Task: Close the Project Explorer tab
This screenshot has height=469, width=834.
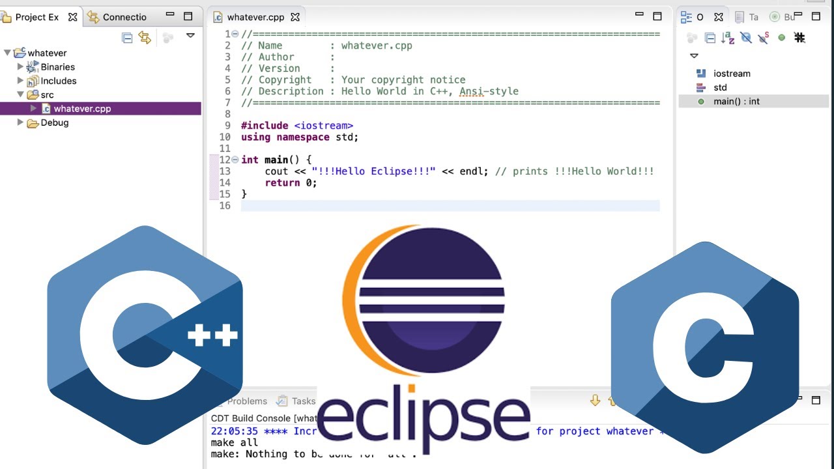Action: pyautogui.click(x=73, y=17)
